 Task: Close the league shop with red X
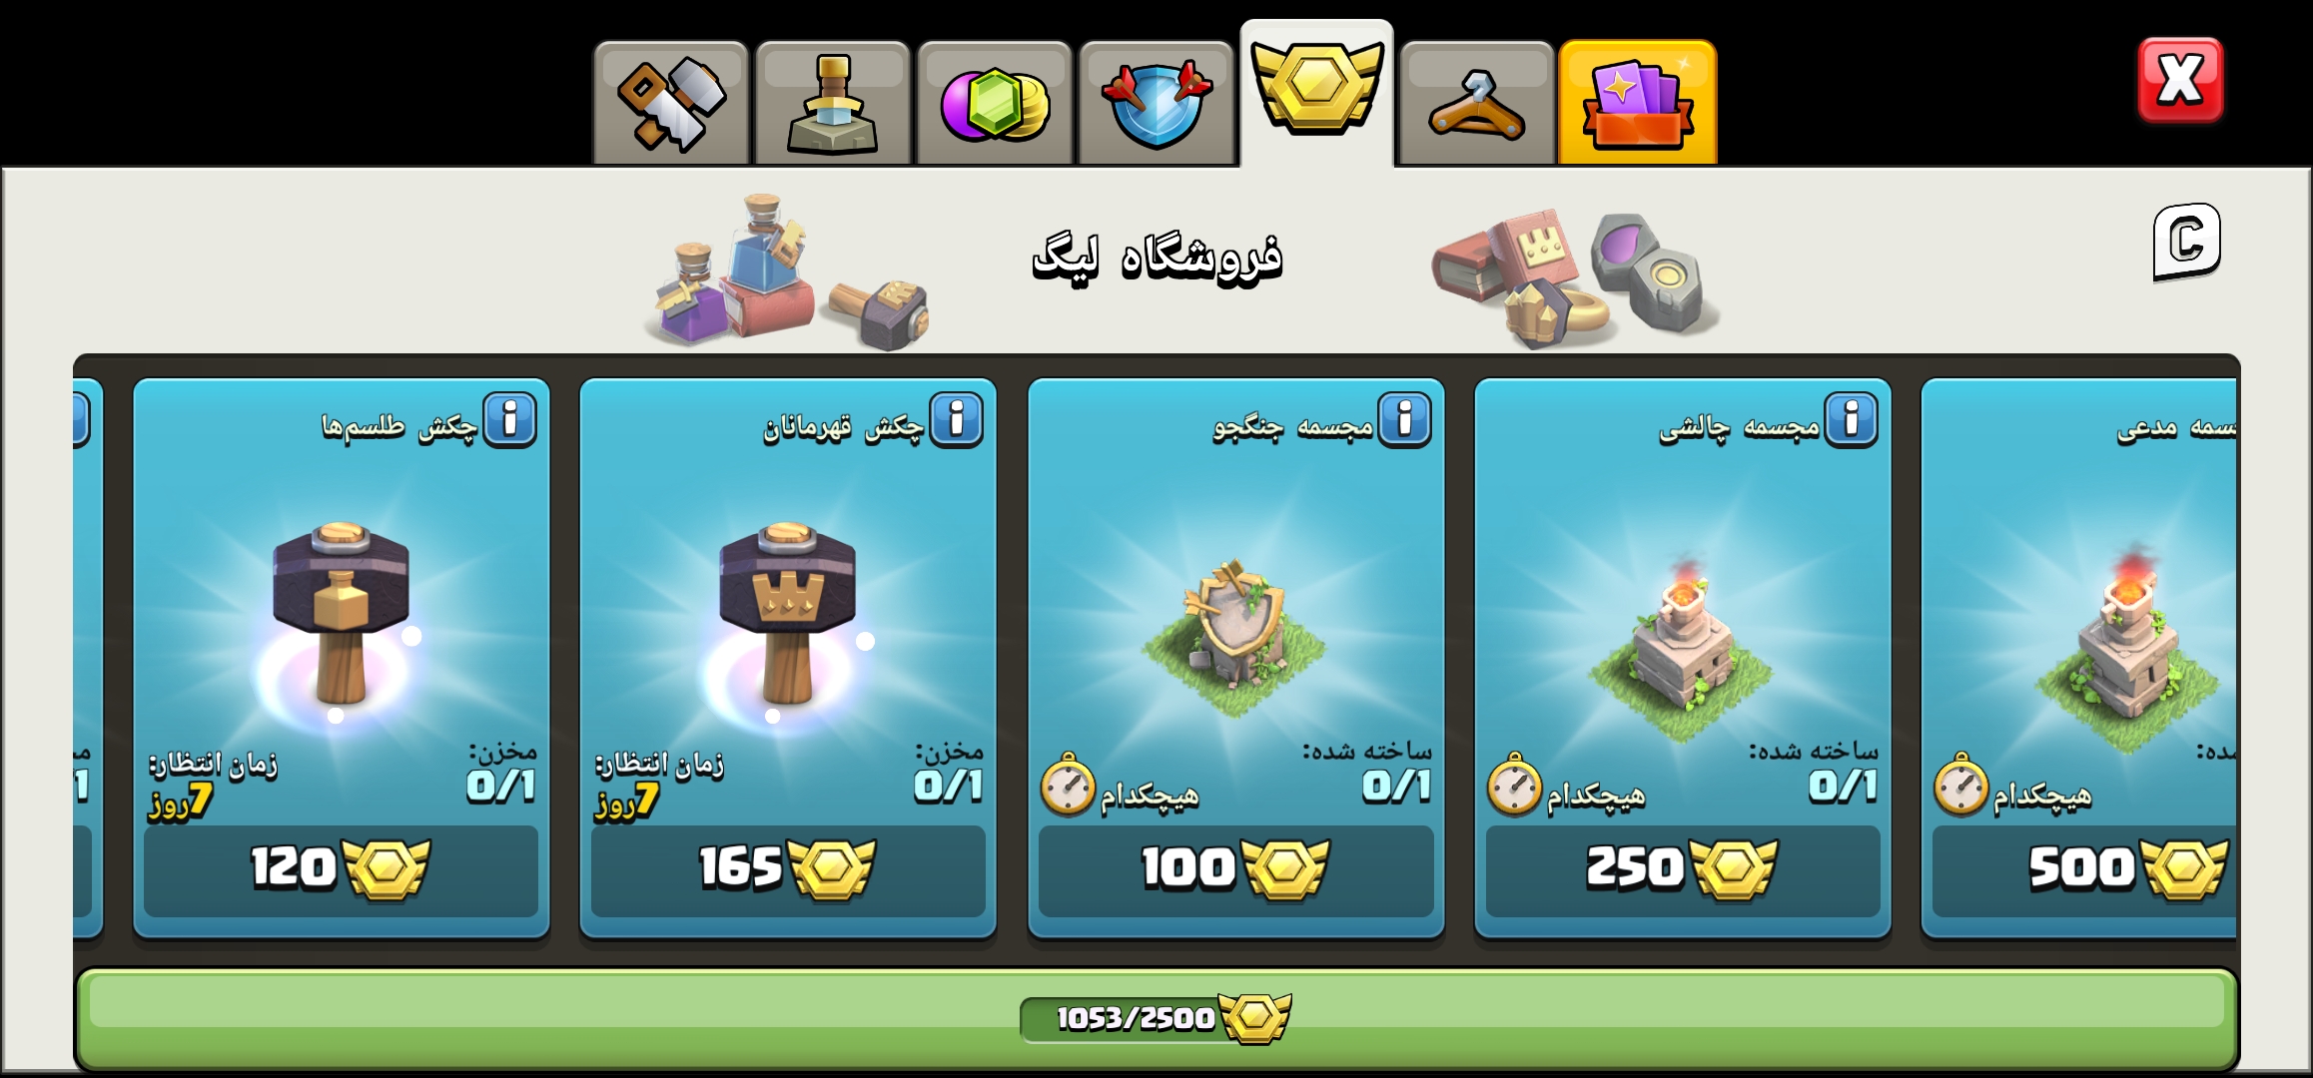(x=2180, y=80)
